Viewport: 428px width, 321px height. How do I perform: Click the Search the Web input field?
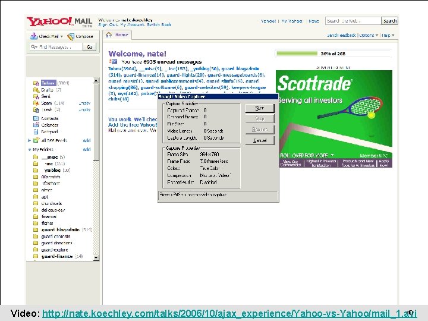[353, 21]
